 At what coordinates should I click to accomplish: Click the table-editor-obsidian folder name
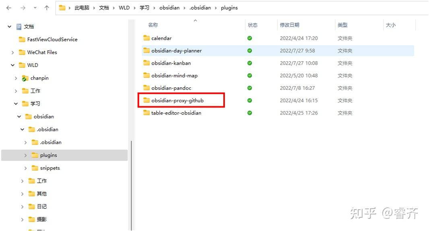[x=176, y=113]
